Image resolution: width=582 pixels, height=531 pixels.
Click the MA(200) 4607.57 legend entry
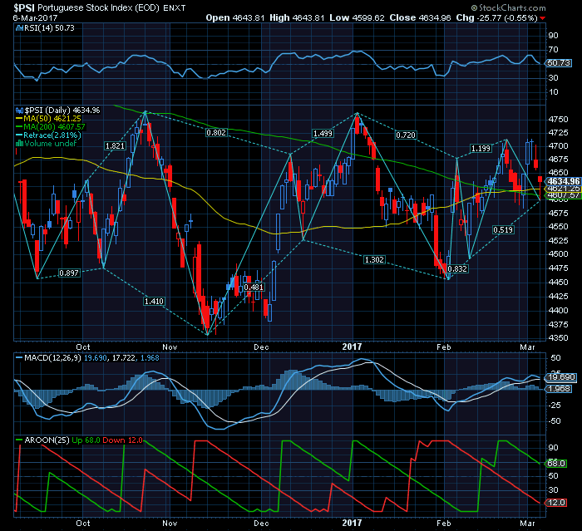54,127
